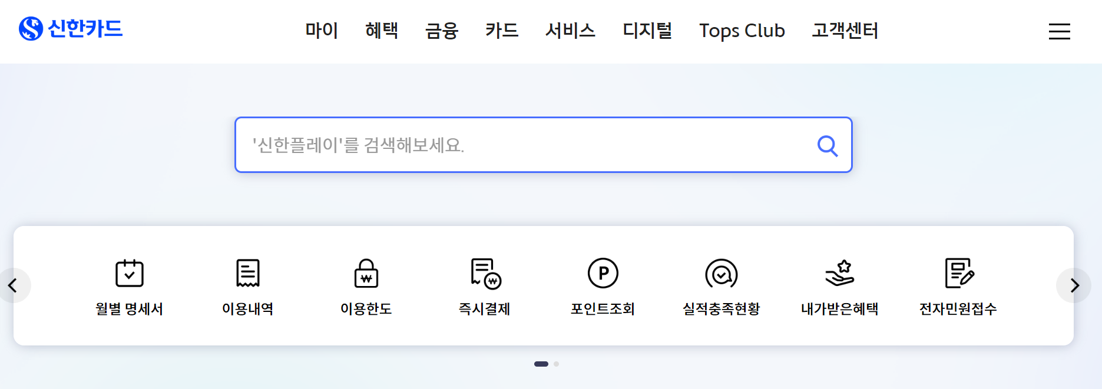The width and height of the screenshot is (1102, 389).
Task: Click the 포인트조회 label
Action: click(x=603, y=309)
